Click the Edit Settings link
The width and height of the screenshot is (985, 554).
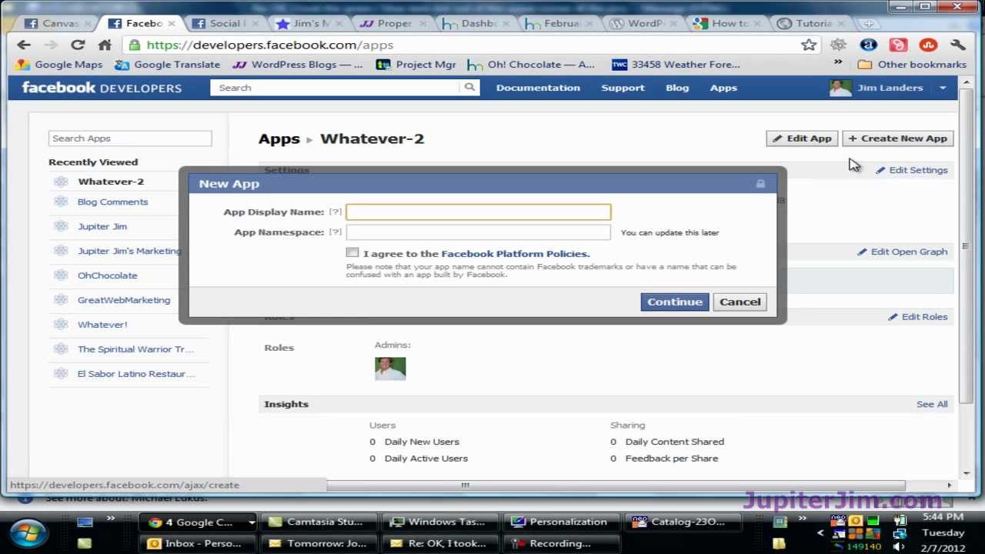(x=912, y=170)
